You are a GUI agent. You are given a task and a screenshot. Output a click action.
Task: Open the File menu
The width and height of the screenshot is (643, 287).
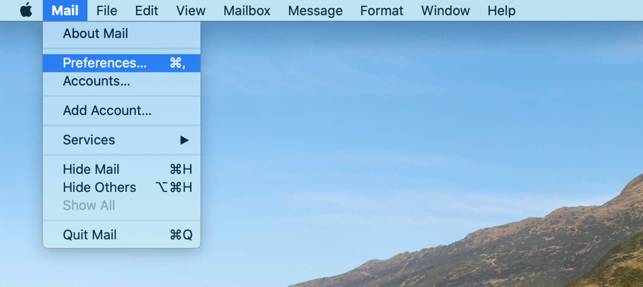coord(107,10)
